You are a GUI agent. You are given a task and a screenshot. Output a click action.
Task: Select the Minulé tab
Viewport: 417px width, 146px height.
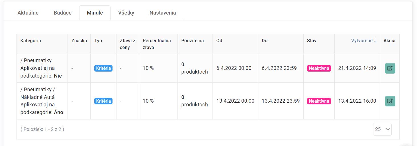click(95, 13)
